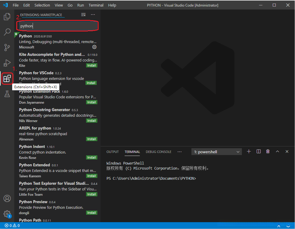Open the Test beaker icon view
Image resolution: width=295 pixels, height=229 pixels.
coord(7,94)
